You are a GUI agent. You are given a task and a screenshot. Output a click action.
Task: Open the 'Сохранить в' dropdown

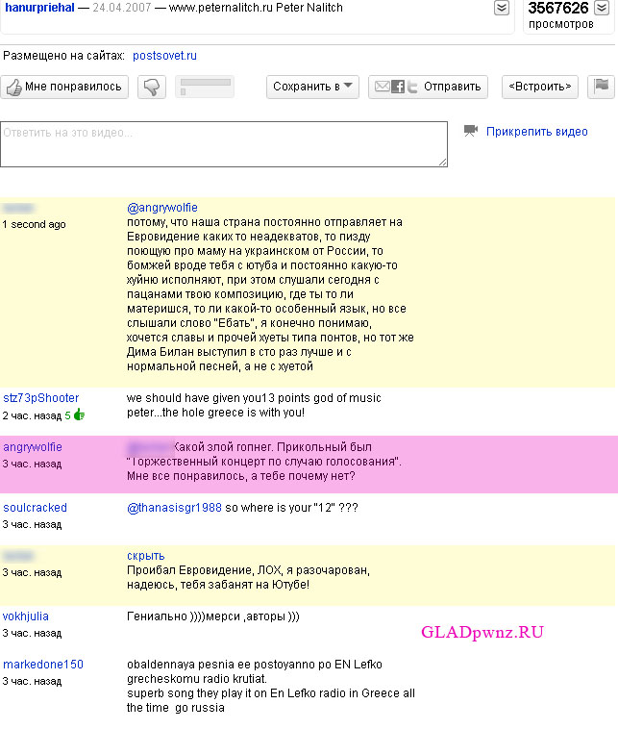(x=313, y=87)
